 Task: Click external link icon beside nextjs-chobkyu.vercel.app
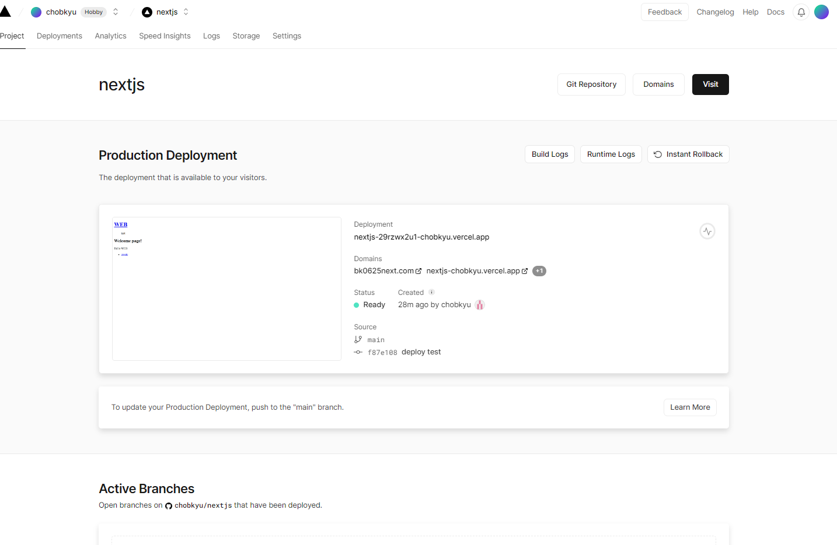pyautogui.click(x=525, y=271)
